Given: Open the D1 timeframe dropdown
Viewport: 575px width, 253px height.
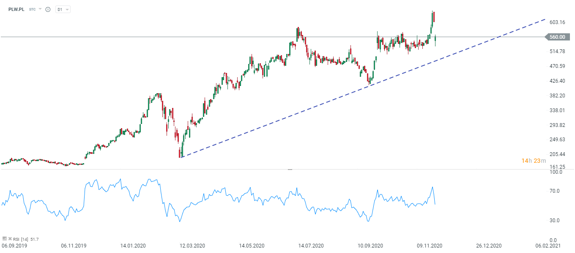Looking at the screenshot, I should point(63,9).
